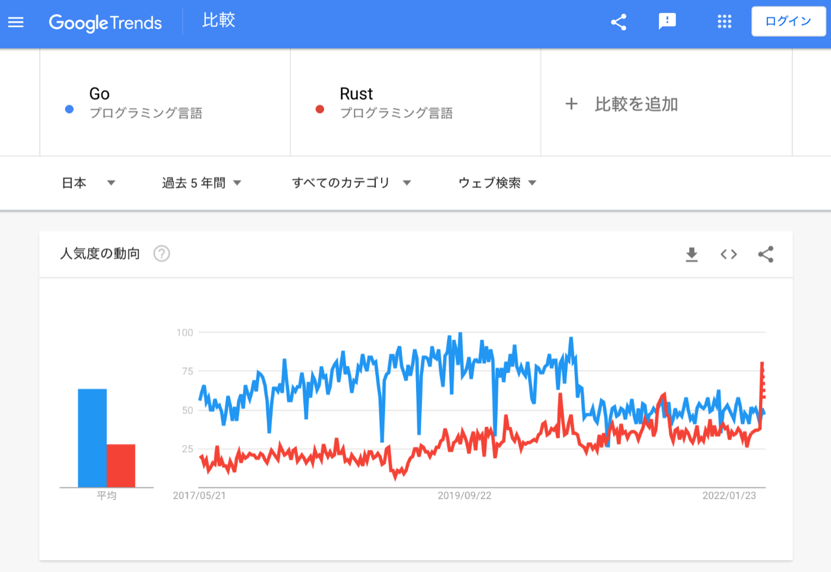Select the Rust search term card
The width and height of the screenshot is (831, 572).
click(415, 103)
